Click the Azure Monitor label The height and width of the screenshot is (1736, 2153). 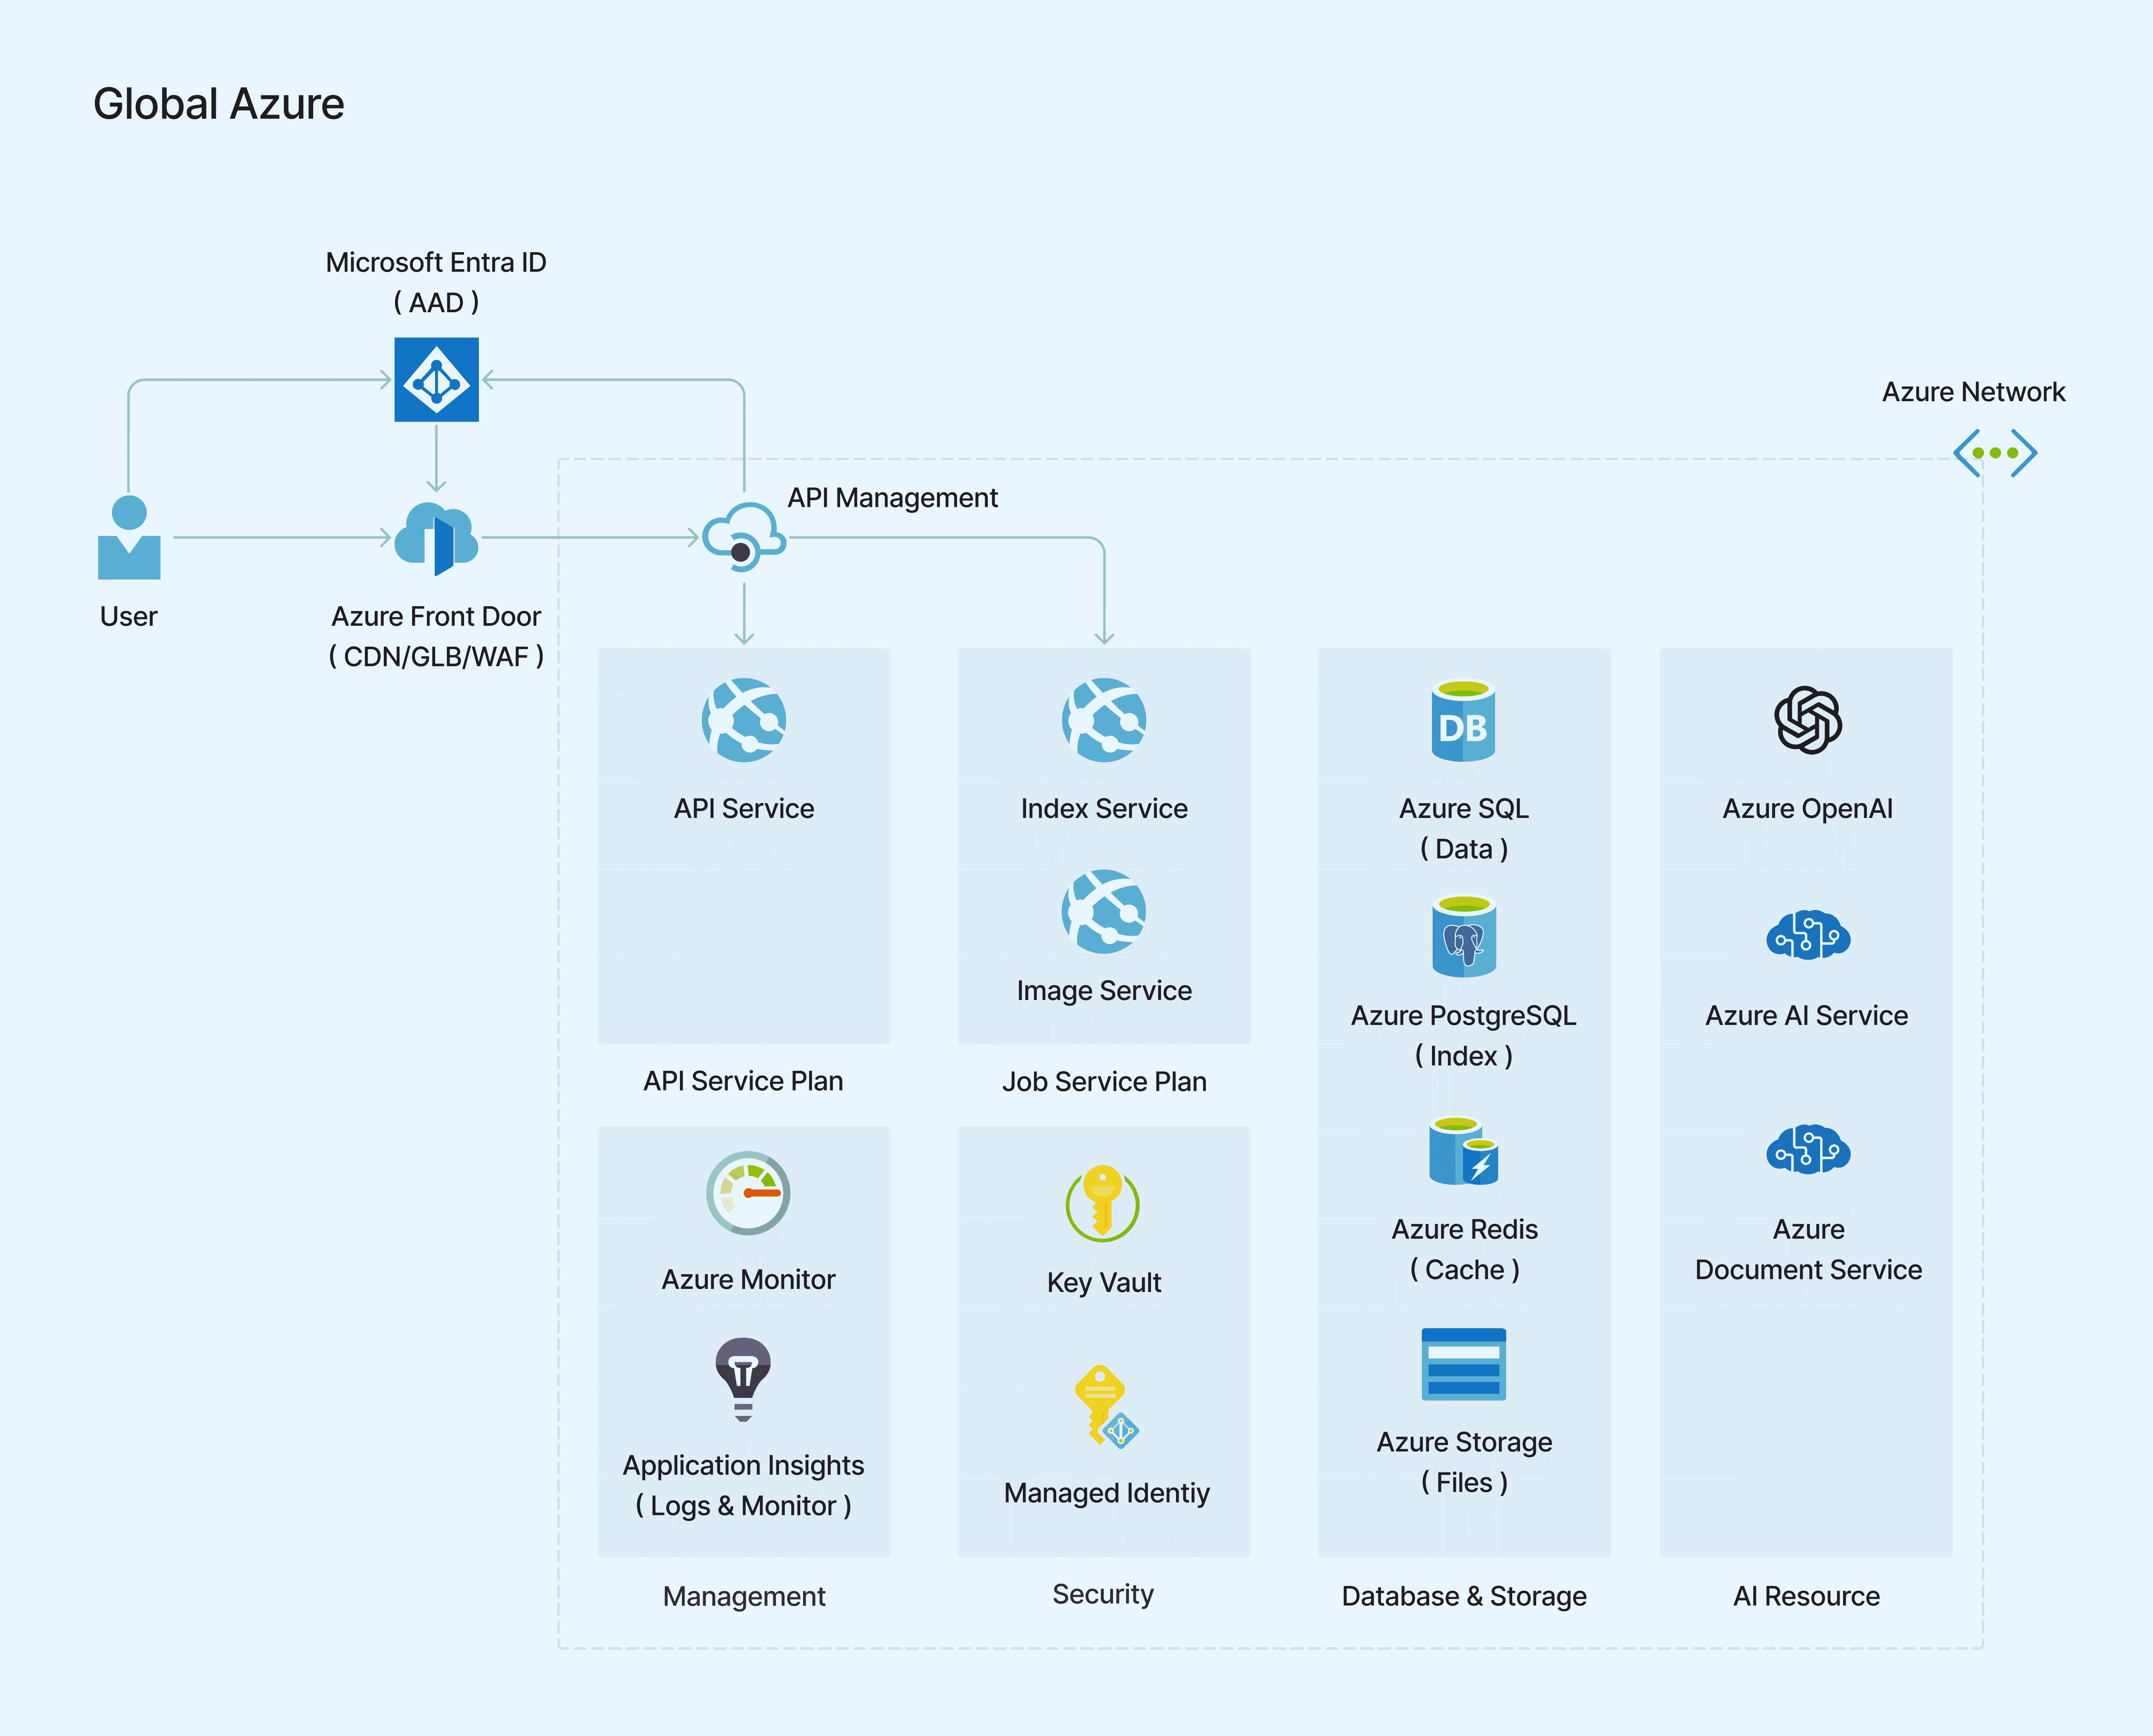[x=748, y=1279]
